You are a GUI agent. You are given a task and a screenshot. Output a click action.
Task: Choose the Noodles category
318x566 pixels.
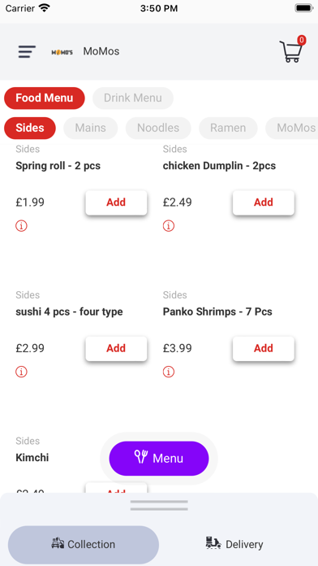click(x=158, y=128)
